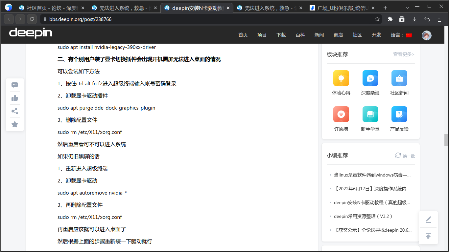Image resolution: width=449 pixels, height=252 pixels.
Task: Click the text sudo apt install nvidia-legacy-390xx-driver
Action: (107, 47)
